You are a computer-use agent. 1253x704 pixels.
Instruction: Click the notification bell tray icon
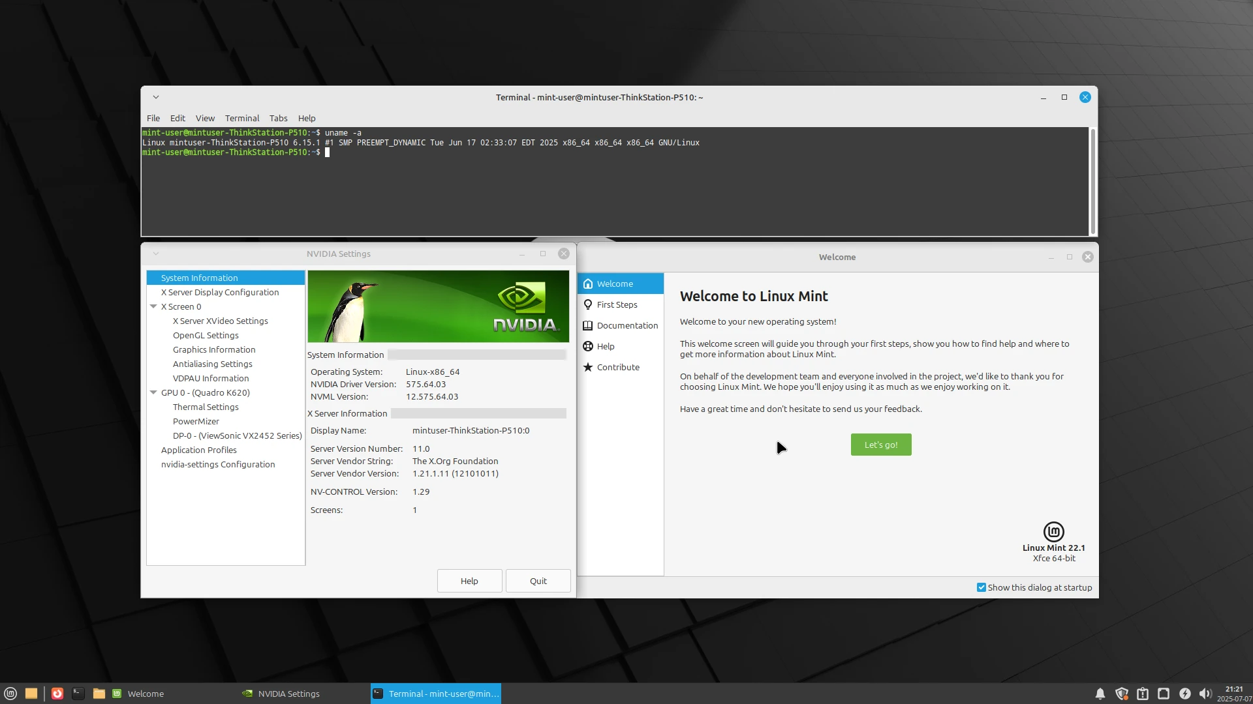(1100, 694)
